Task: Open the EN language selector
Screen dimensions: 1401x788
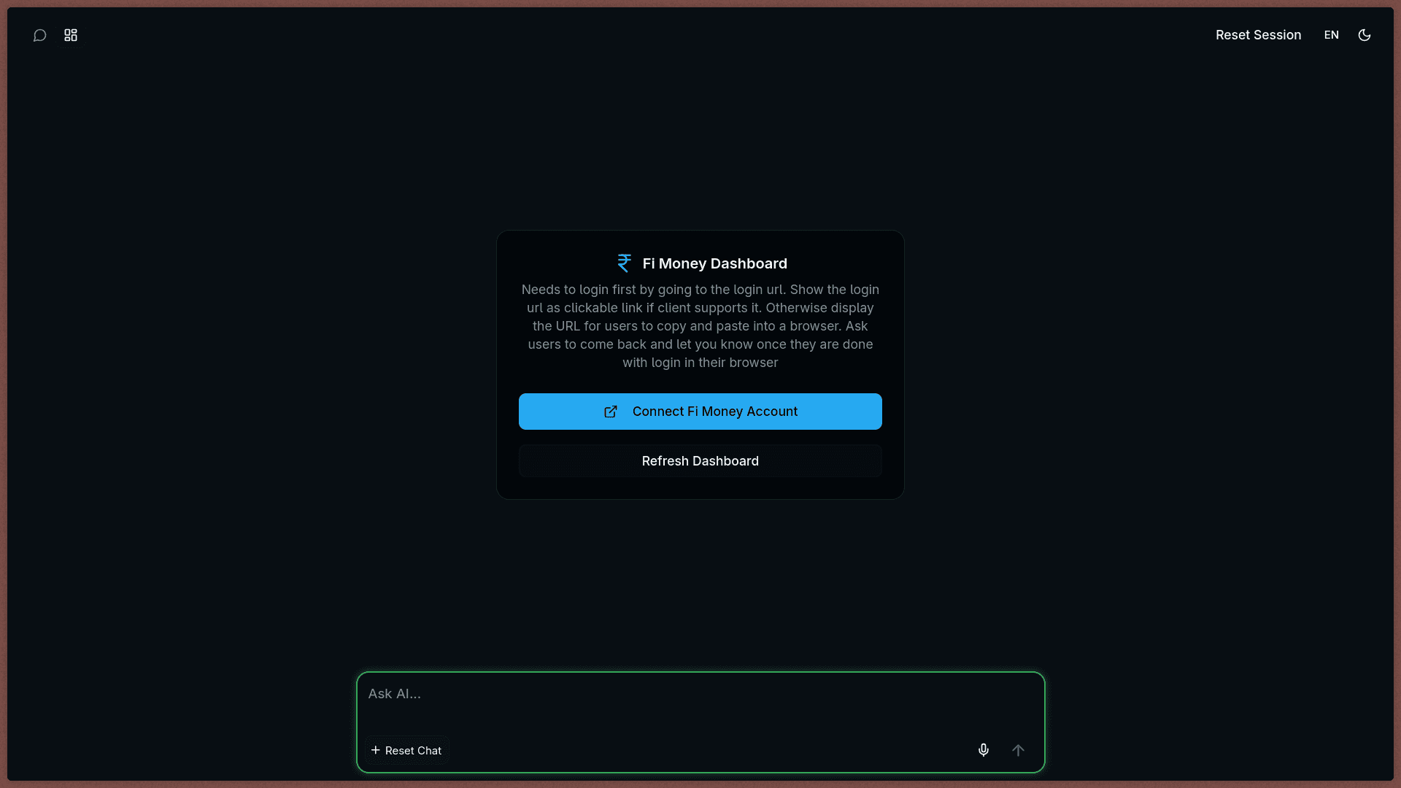Action: point(1331,35)
